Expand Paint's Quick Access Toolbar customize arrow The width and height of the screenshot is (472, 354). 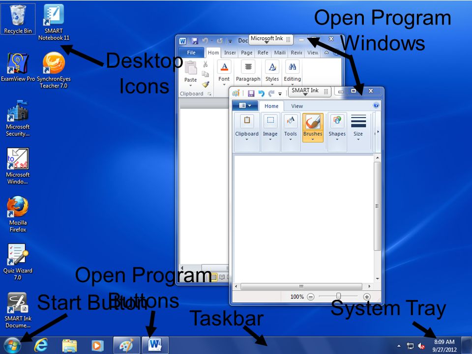pyautogui.click(x=281, y=93)
